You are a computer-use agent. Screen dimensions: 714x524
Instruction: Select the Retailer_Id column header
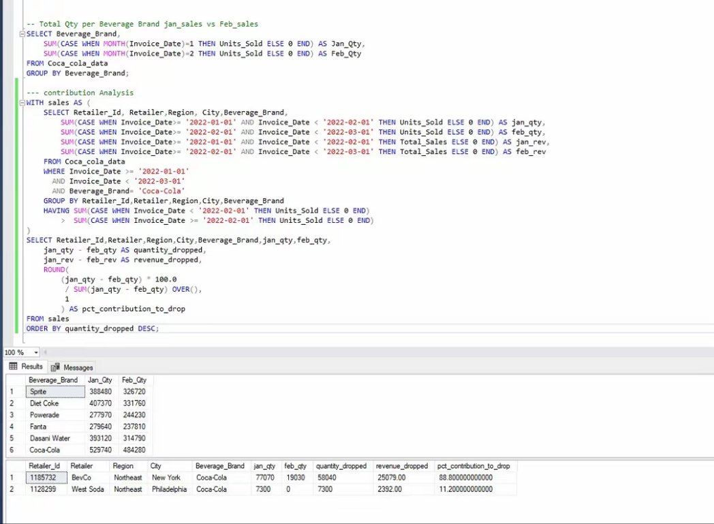(45, 466)
